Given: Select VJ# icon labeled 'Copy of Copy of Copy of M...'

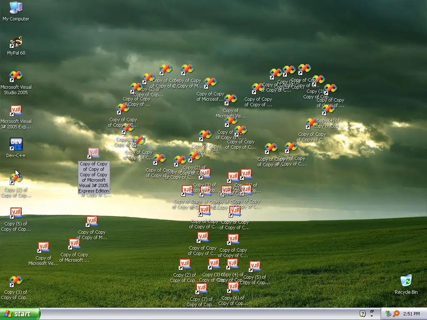Looking at the screenshot, I should coord(91,221).
